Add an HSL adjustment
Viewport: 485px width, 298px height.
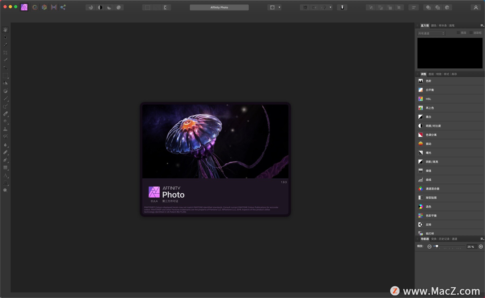450,99
